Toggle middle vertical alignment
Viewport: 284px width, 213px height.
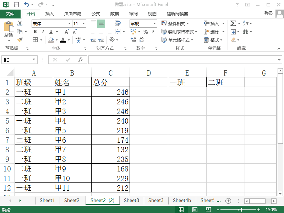click(x=101, y=23)
